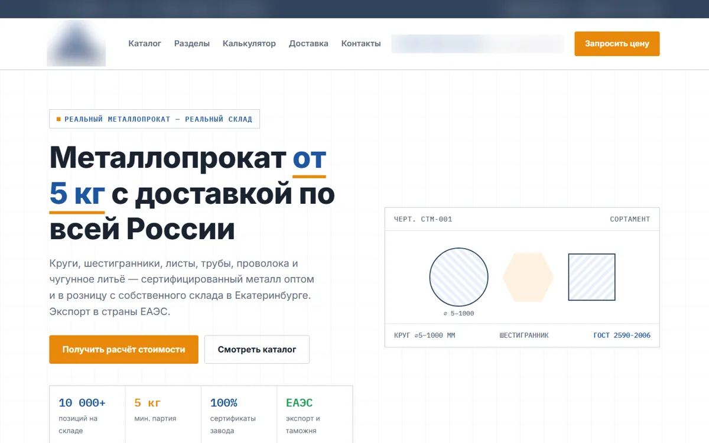Click the 10 000+ позиций stat
This screenshot has height=443, width=709.
pyautogui.click(x=87, y=415)
